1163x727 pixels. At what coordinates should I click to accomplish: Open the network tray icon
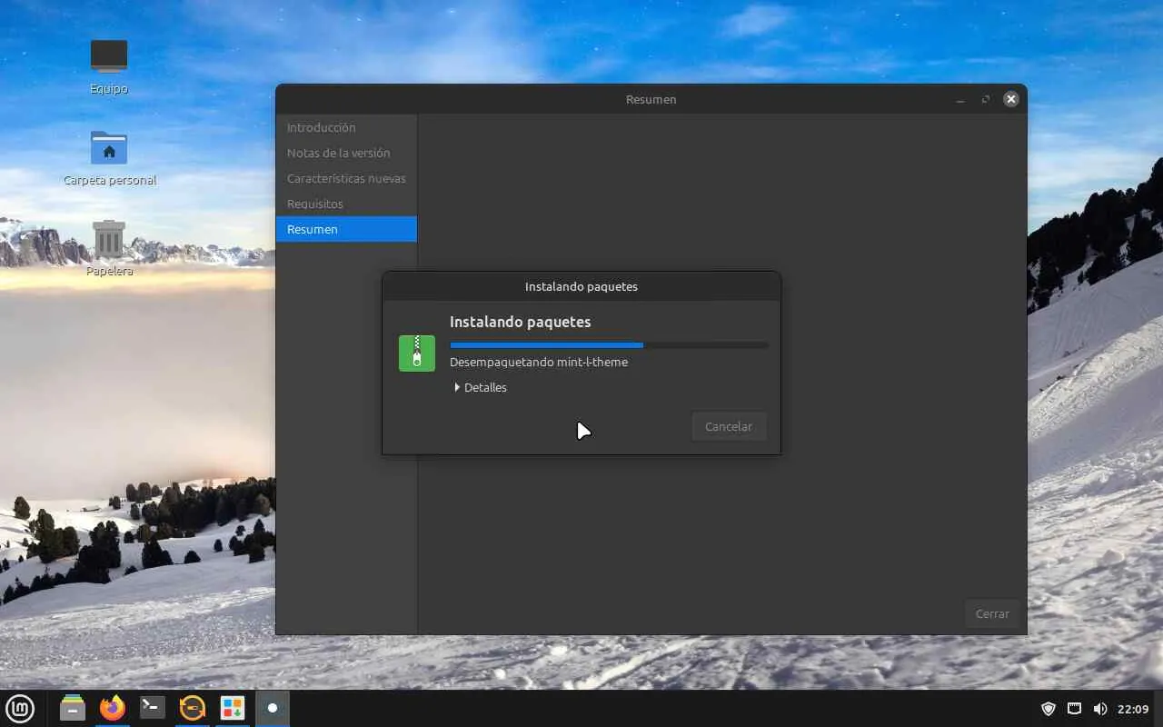pos(1074,709)
